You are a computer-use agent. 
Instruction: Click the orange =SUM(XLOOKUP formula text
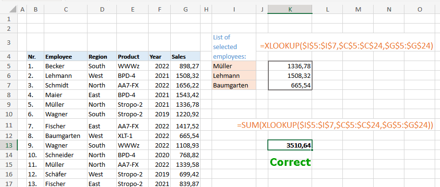[335, 125]
